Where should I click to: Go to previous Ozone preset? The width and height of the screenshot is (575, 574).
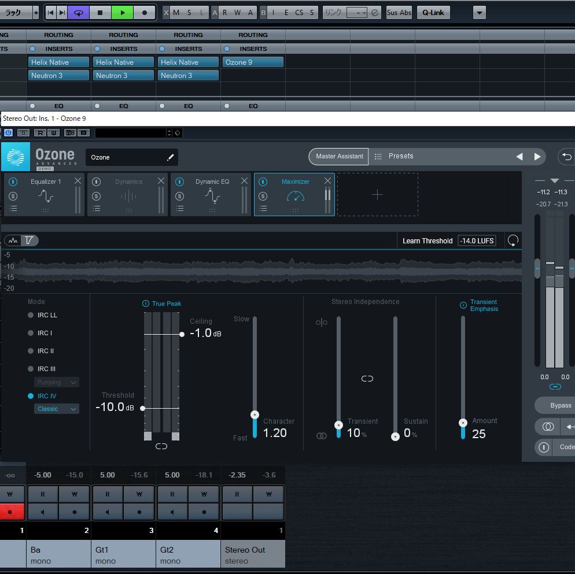pos(519,157)
